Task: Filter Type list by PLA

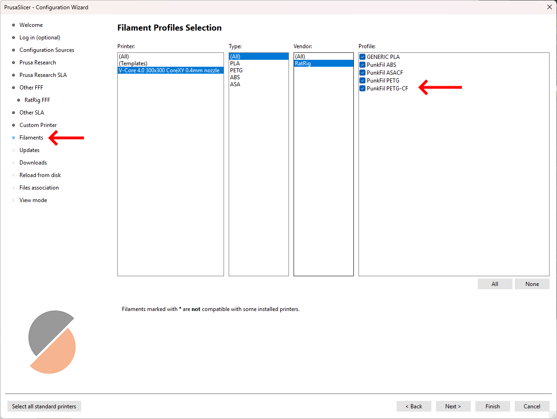Action: tap(259, 63)
